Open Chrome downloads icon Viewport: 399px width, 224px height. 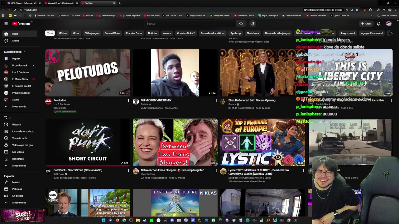[378, 10]
